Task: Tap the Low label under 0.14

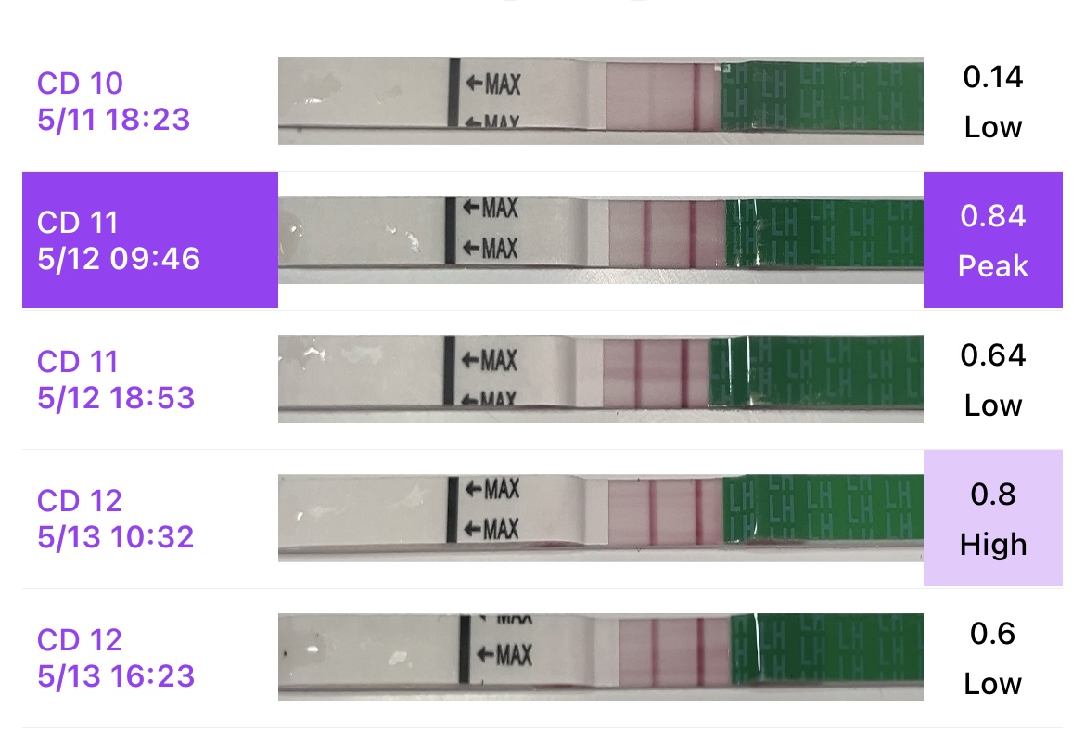Action: (993, 127)
